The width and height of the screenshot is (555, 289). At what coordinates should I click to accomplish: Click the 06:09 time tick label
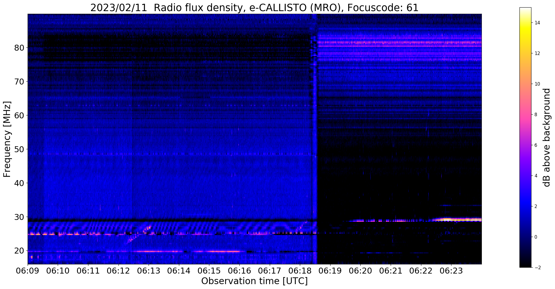point(28,270)
